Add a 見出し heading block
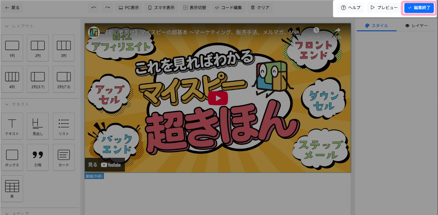Viewport: 438px width, 215px height. click(38, 126)
